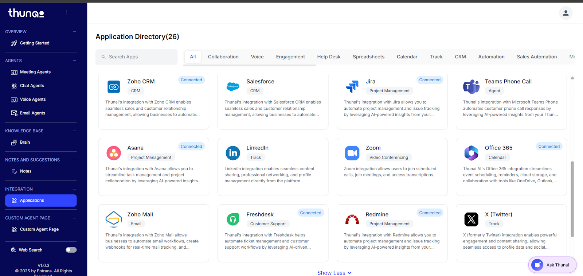Image resolution: width=583 pixels, height=276 pixels.
Task: Click the Custom Agent Page icon
Action: [14, 230]
